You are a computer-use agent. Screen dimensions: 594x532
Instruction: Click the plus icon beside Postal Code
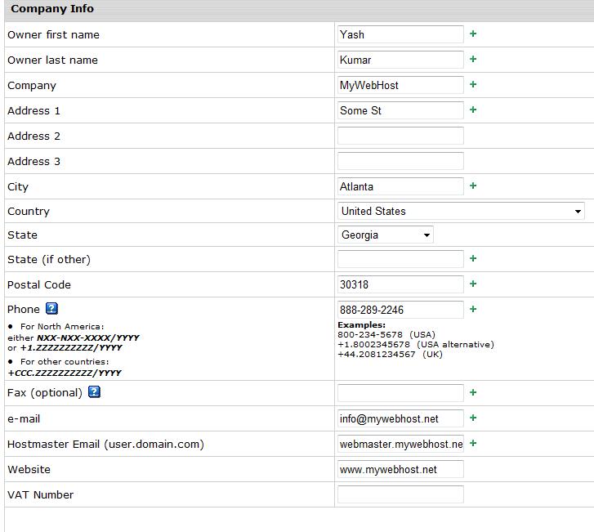tap(473, 284)
